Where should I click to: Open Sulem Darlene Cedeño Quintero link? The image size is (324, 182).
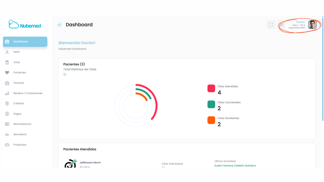[235, 166]
